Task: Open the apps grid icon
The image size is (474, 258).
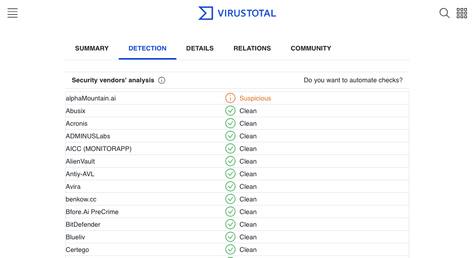Action: 461,13
